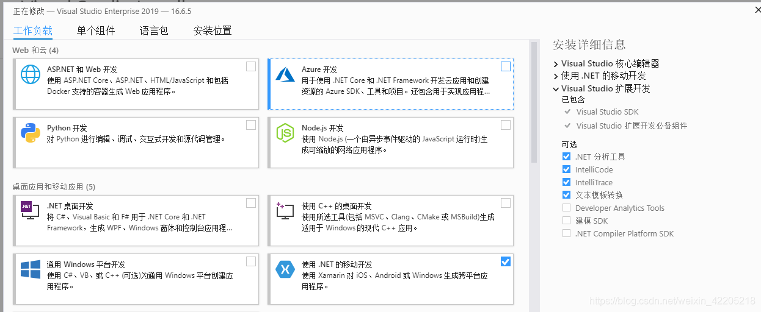Click the Azure 开发 card title
The width and height of the screenshot is (761, 312).
tap(319, 70)
